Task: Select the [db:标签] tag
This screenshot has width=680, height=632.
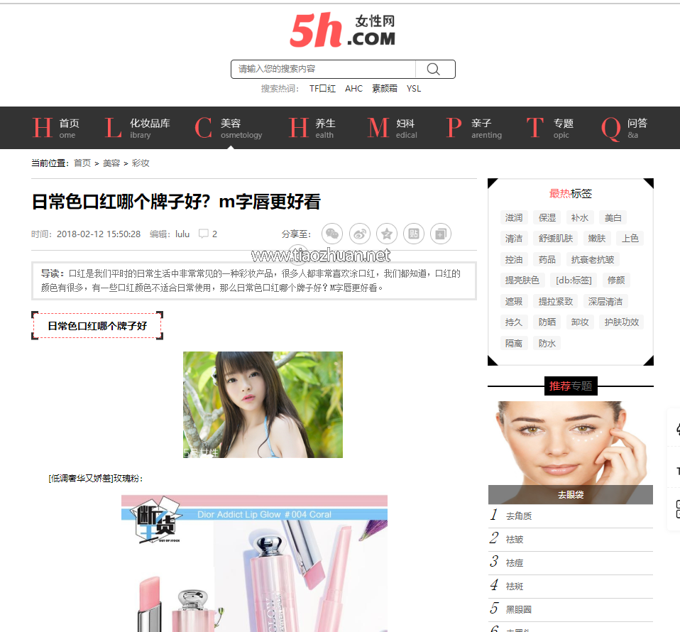Action: coord(574,280)
